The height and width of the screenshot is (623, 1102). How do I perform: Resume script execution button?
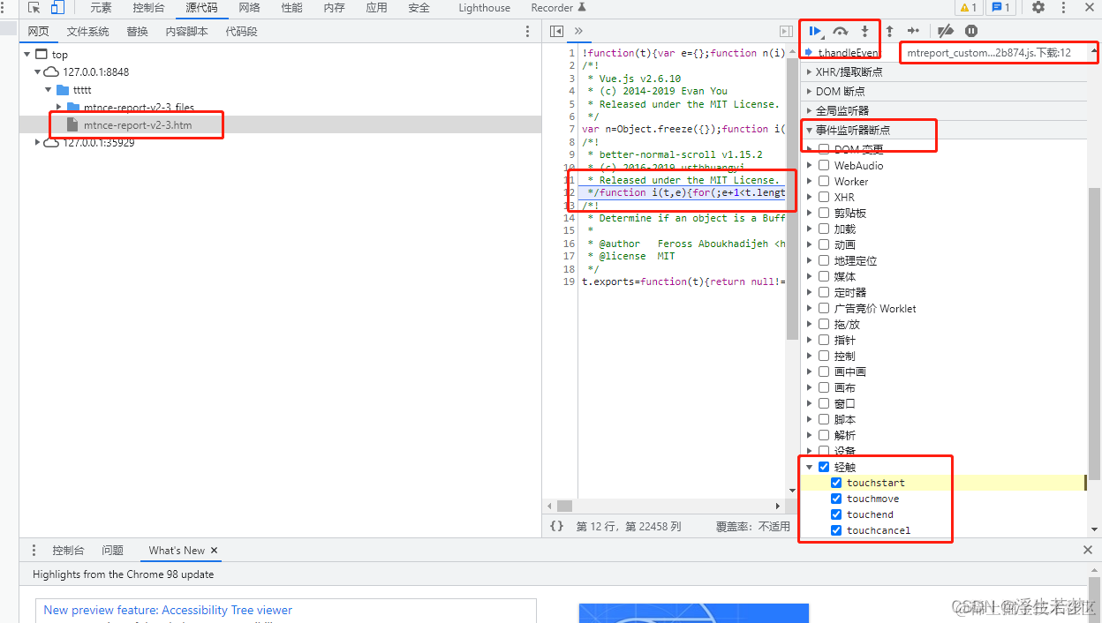pos(816,31)
